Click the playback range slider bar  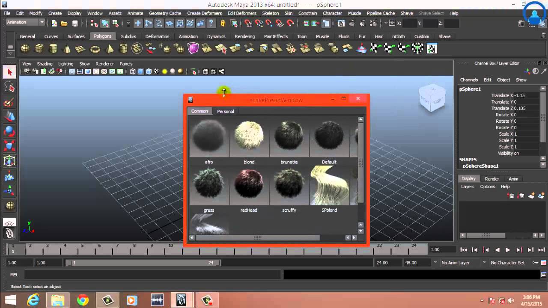(x=143, y=263)
